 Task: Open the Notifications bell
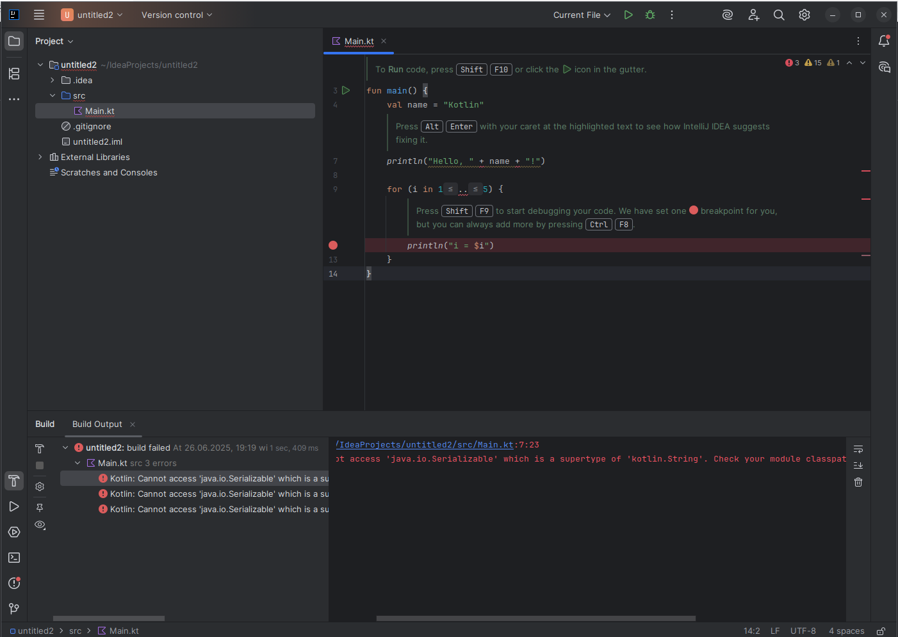(x=884, y=41)
